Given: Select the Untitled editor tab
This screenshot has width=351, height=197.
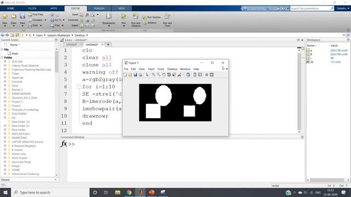Looking at the screenshot, I should click(x=72, y=45).
